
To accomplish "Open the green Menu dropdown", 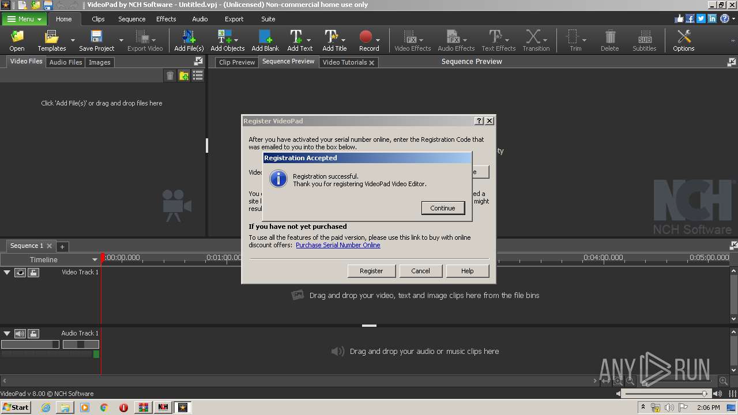I will point(24,19).
